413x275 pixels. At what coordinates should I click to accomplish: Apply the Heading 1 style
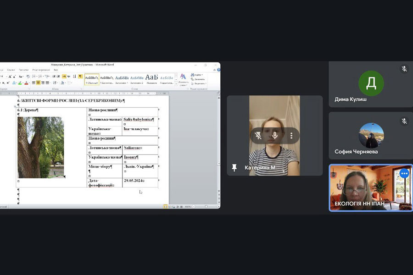pos(122,79)
